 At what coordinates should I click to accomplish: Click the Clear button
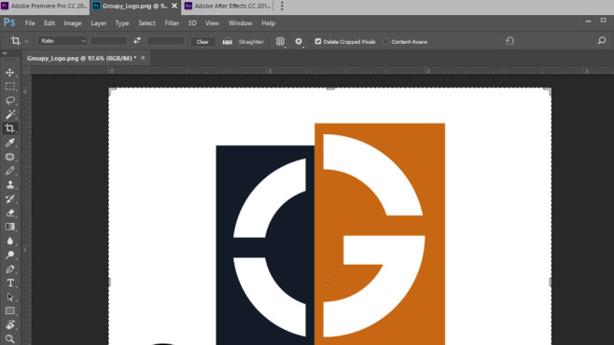pos(202,41)
